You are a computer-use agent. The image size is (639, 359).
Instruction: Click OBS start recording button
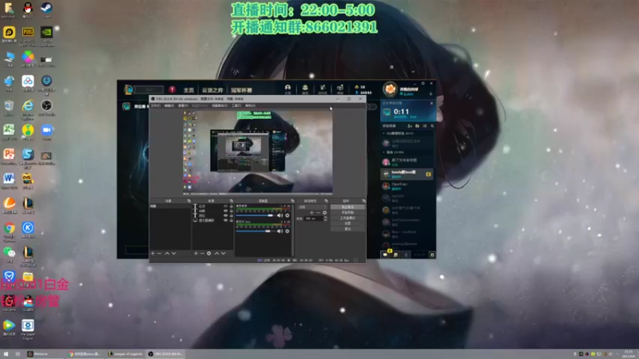pyautogui.click(x=347, y=212)
